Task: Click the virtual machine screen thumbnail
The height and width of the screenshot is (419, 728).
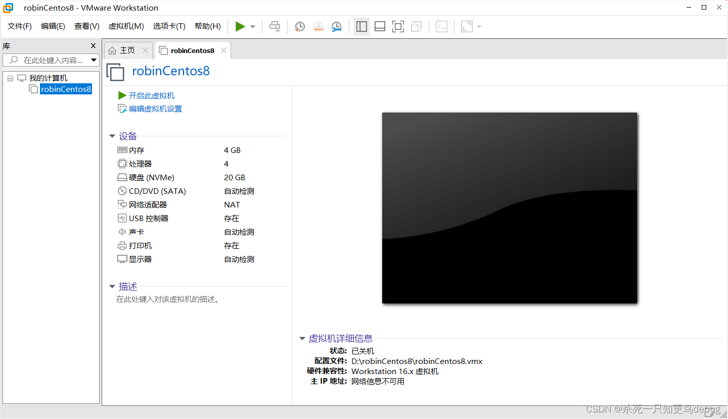Action: tap(510, 208)
